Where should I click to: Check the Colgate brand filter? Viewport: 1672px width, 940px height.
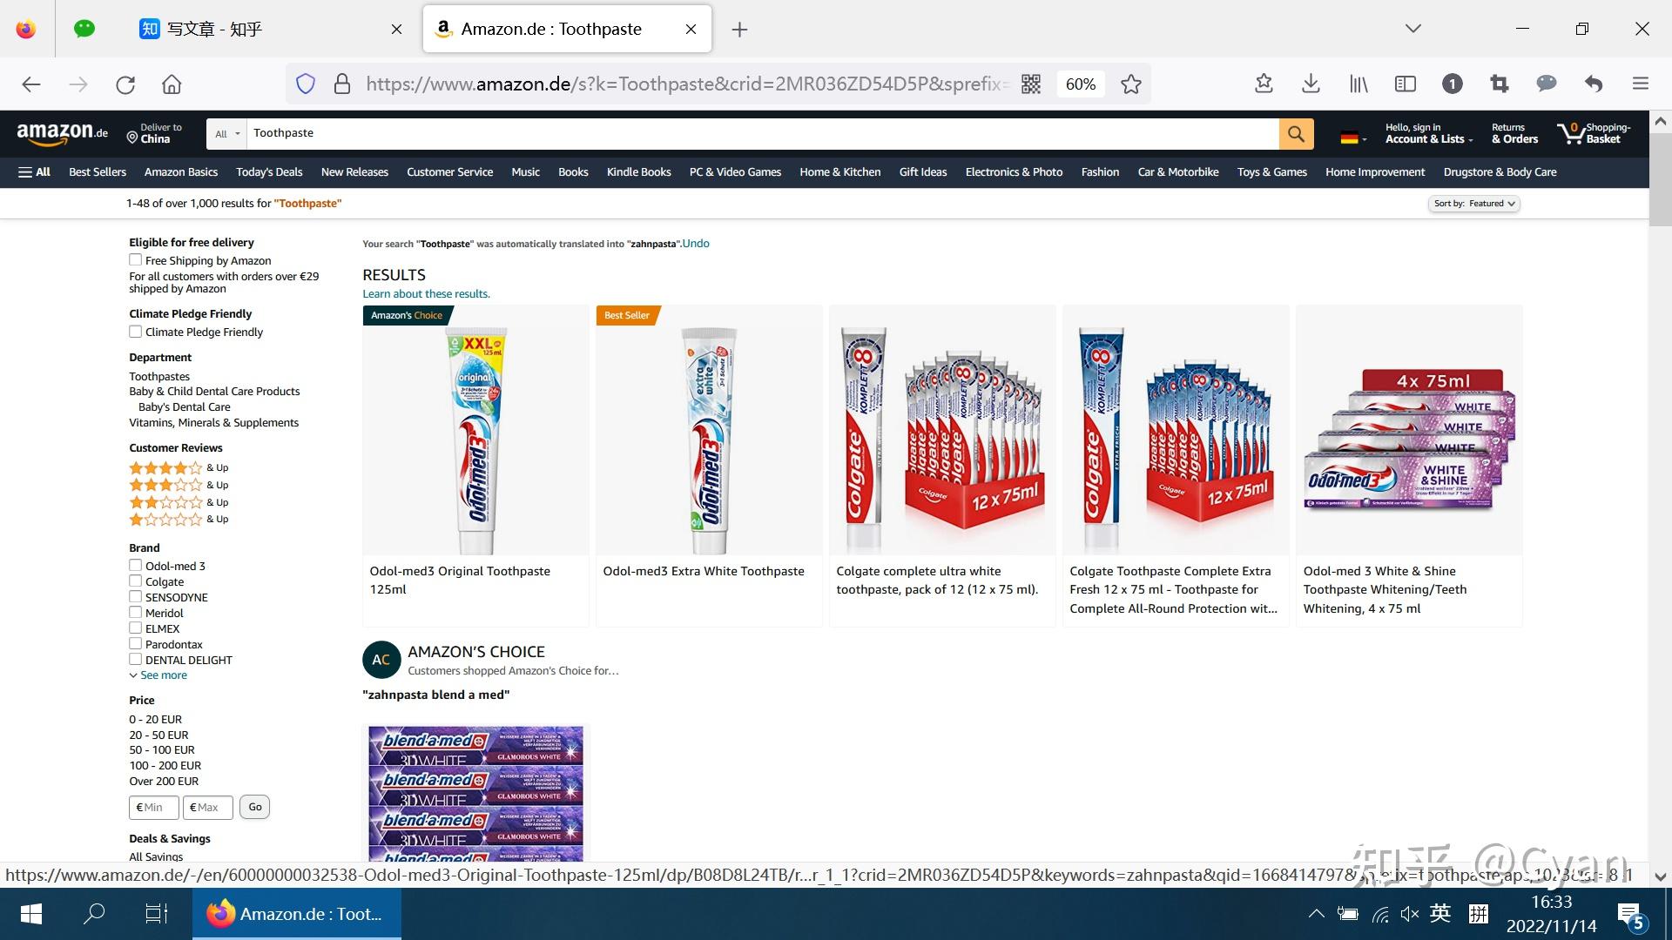pyautogui.click(x=136, y=581)
